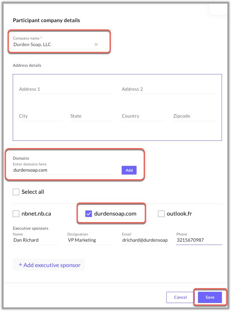Clear the Company name field with X icon
The height and width of the screenshot is (311, 231).
pyautogui.click(x=96, y=44)
